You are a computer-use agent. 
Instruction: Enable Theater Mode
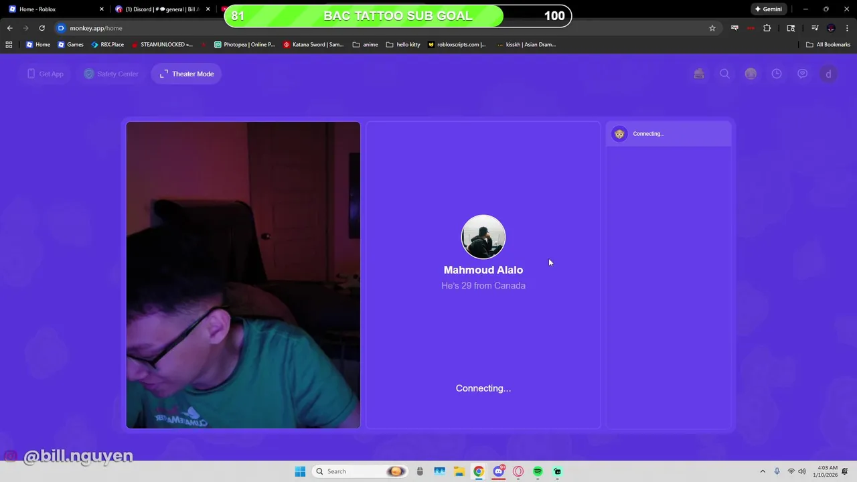tap(187, 74)
